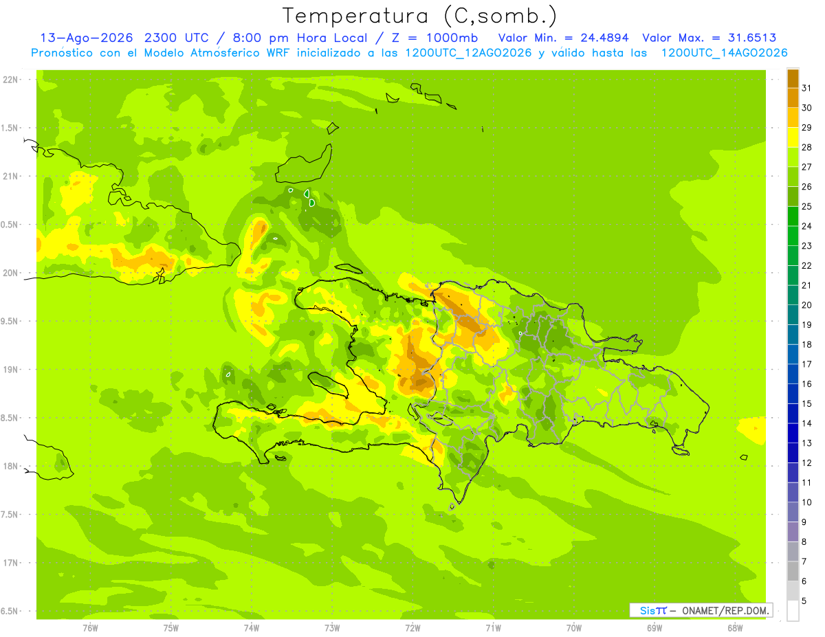Click the valid-until time "1200UTC_14AGO2026"
Screen dimensions: 825x637
tap(724, 53)
